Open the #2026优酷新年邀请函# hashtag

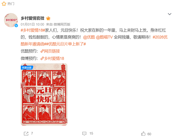(x=94, y=40)
